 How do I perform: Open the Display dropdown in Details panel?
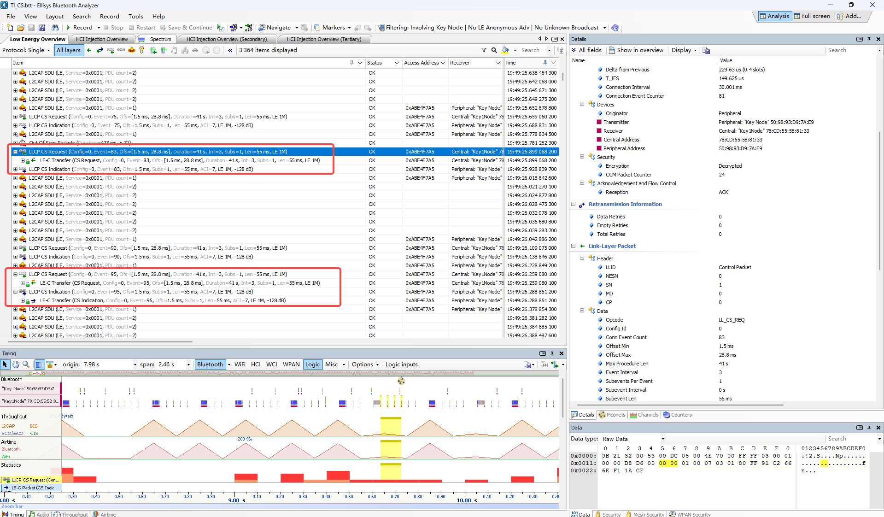pos(684,50)
